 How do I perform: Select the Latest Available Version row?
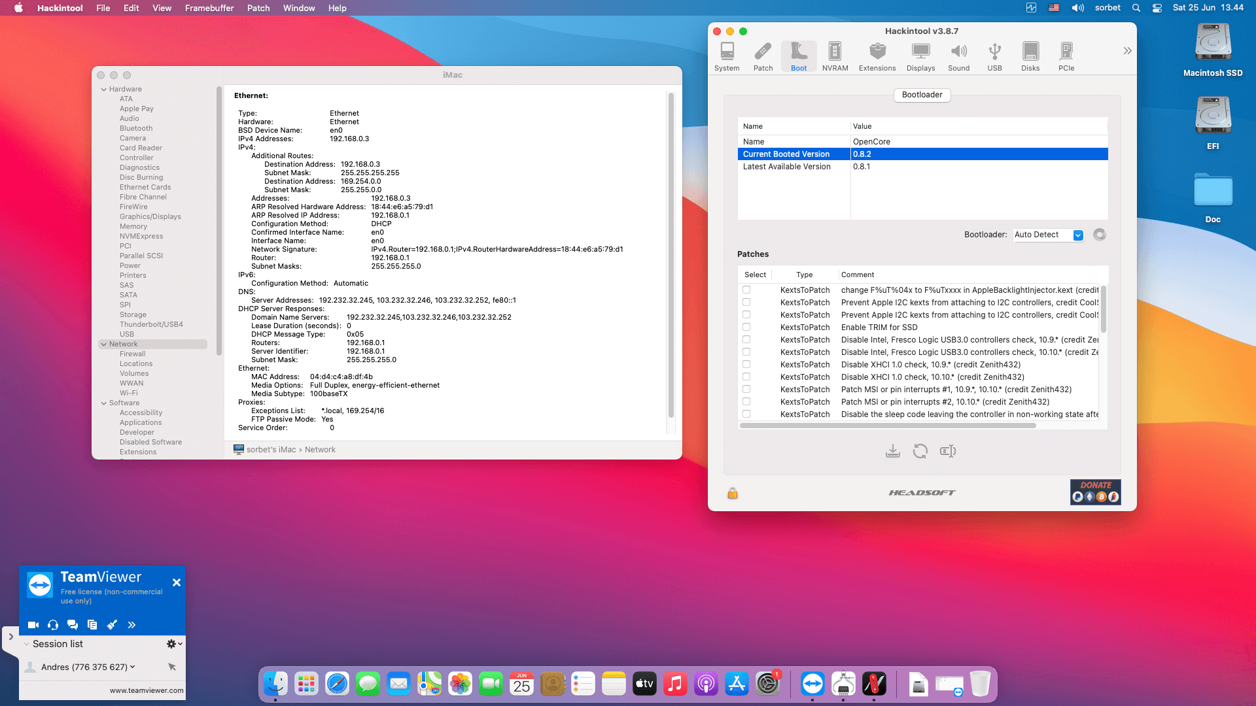[x=922, y=167]
